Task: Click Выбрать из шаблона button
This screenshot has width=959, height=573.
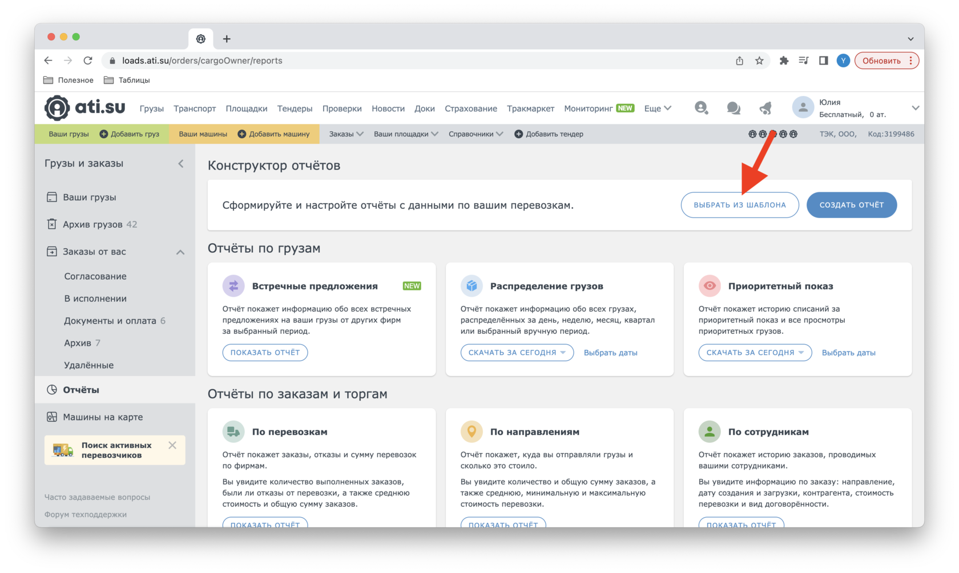Action: [740, 205]
